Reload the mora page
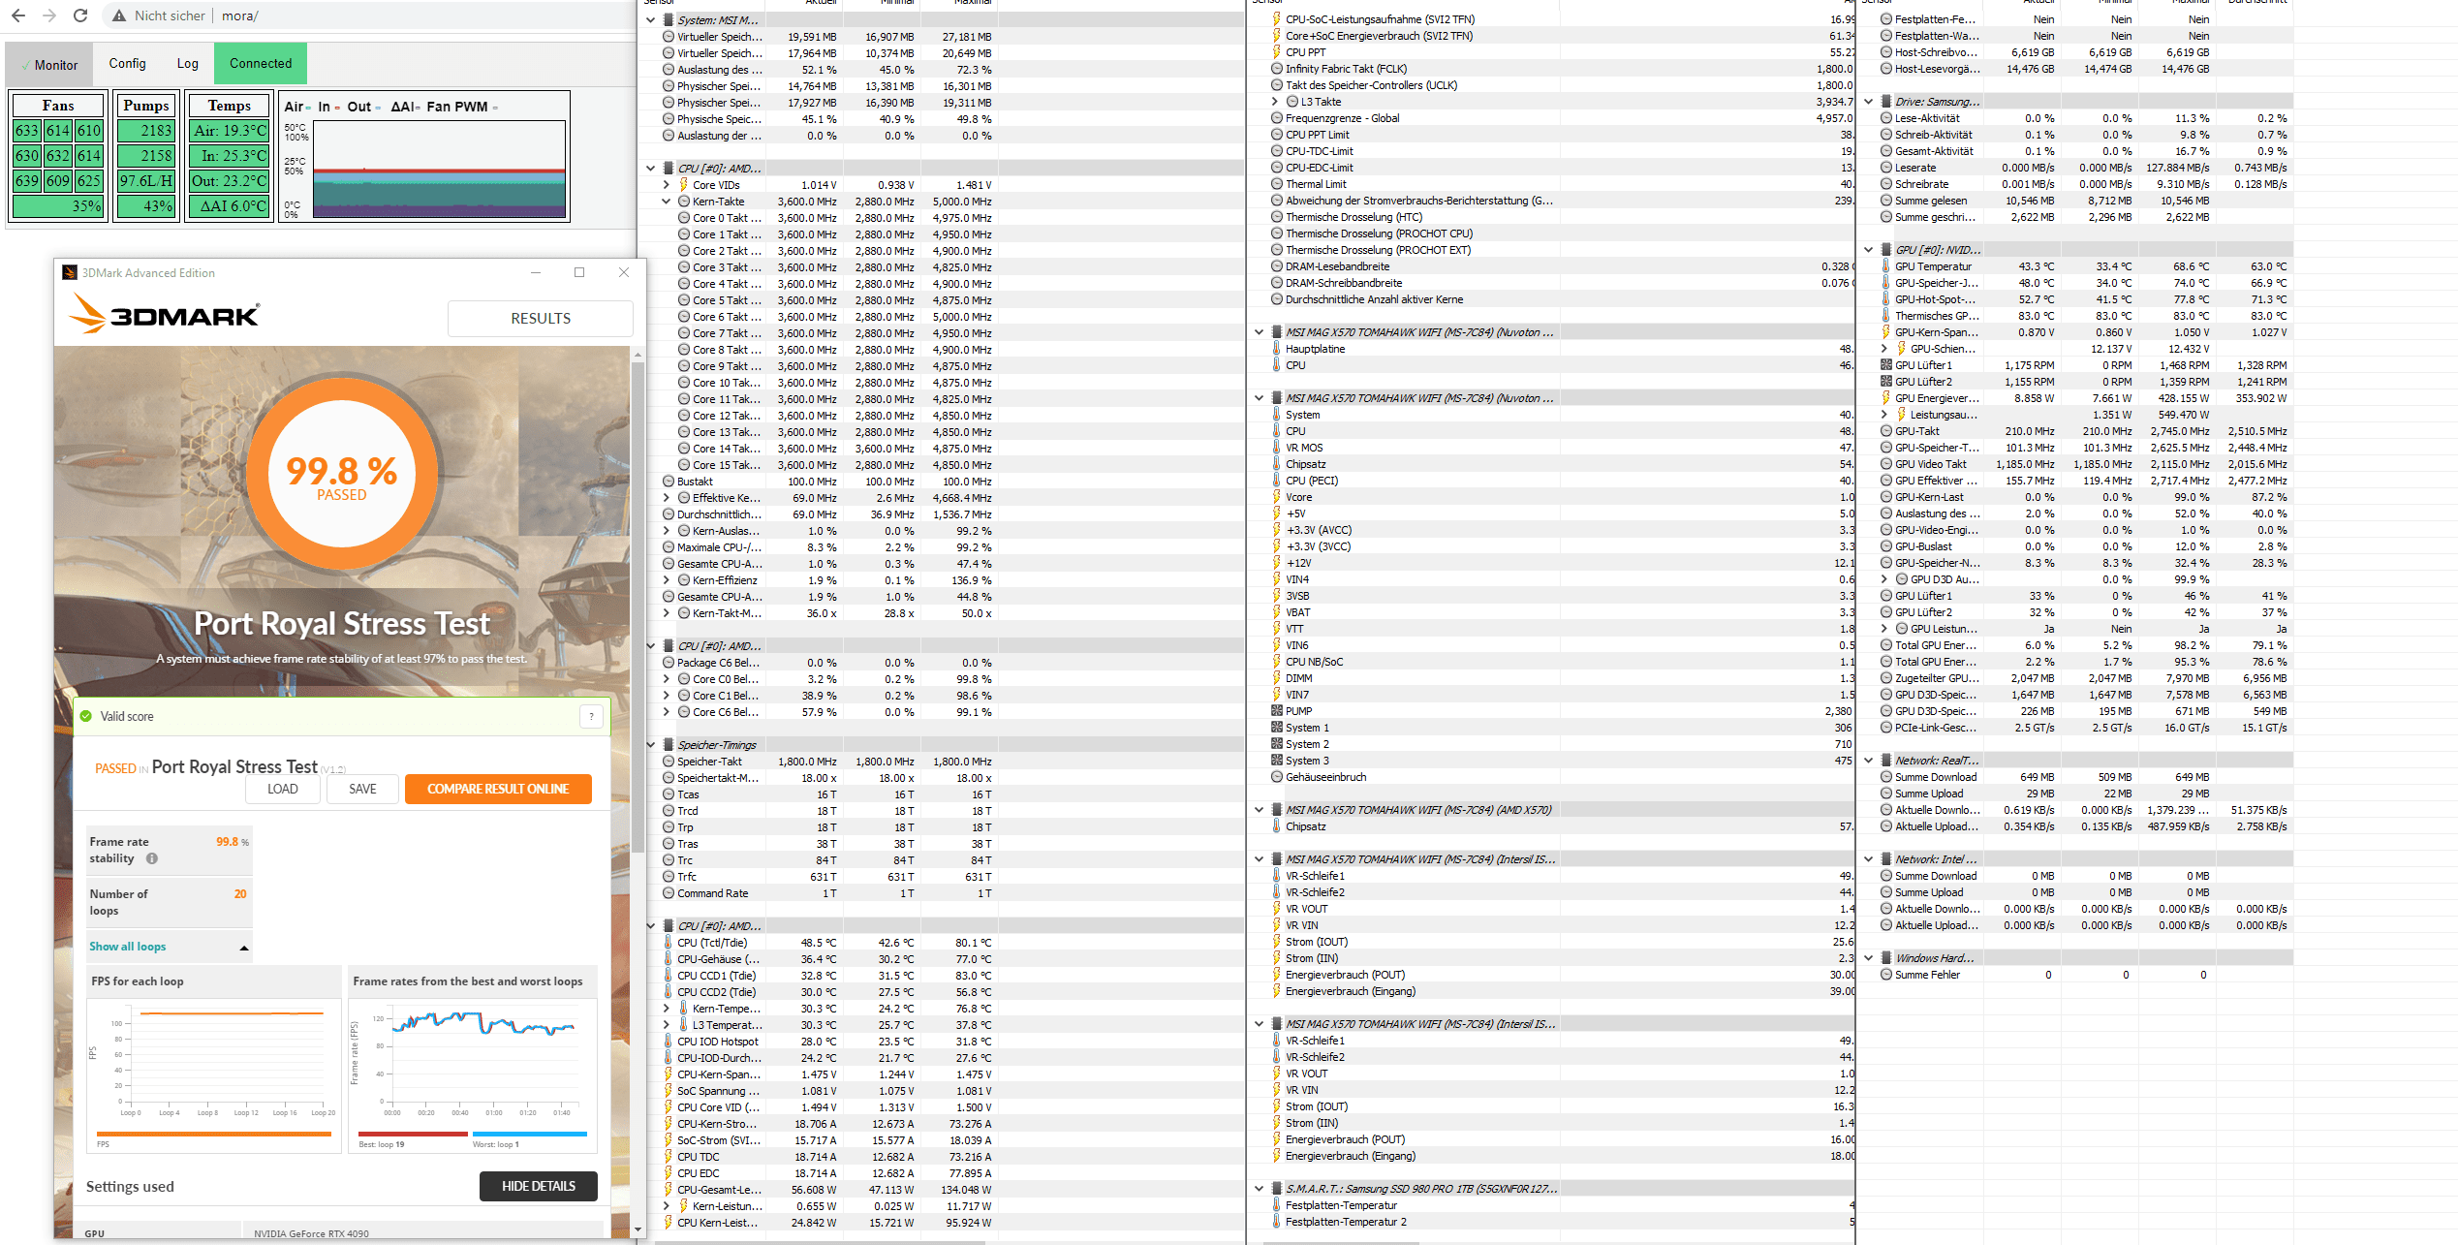 [80, 16]
